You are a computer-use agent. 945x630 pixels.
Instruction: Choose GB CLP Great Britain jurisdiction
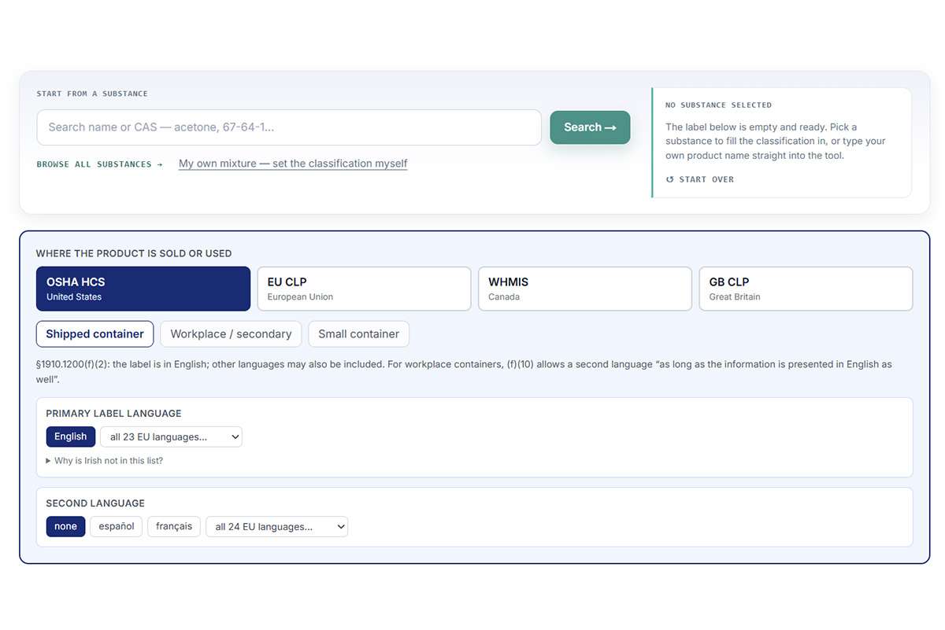(x=806, y=289)
